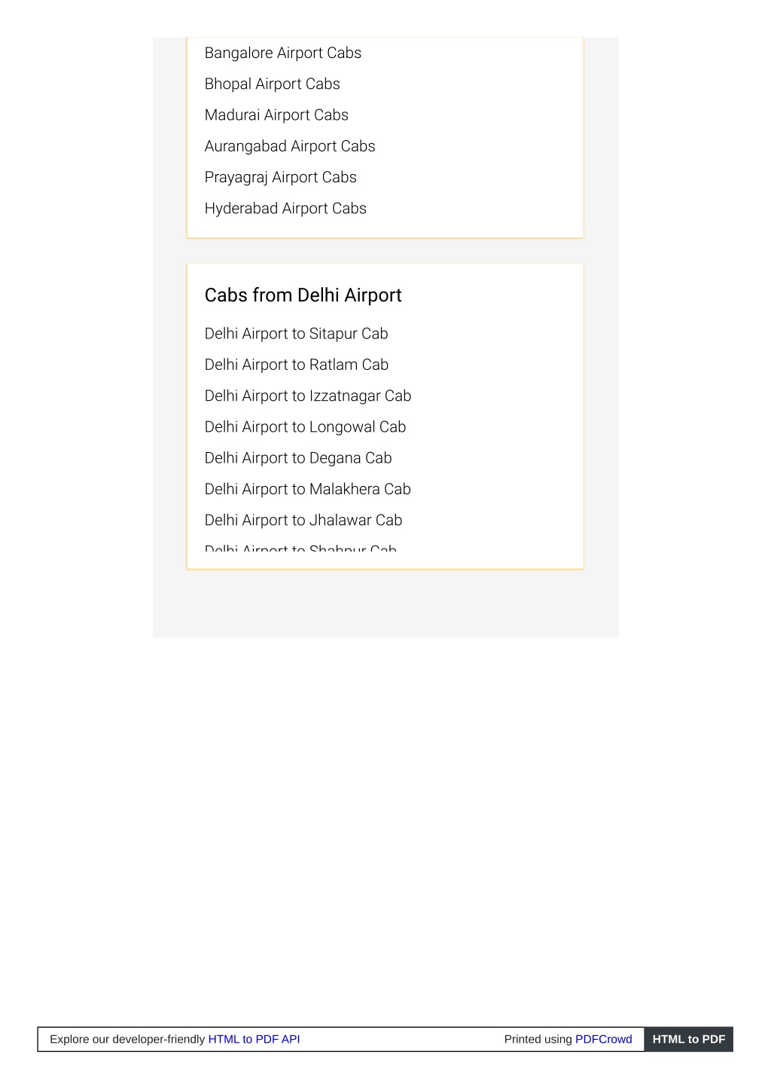The width and height of the screenshot is (771, 1091).
Task: Select Madurai Airport Cabs
Action: click(276, 115)
